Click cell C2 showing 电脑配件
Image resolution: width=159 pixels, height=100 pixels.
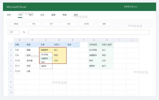pyautogui.click(x=46, y=50)
